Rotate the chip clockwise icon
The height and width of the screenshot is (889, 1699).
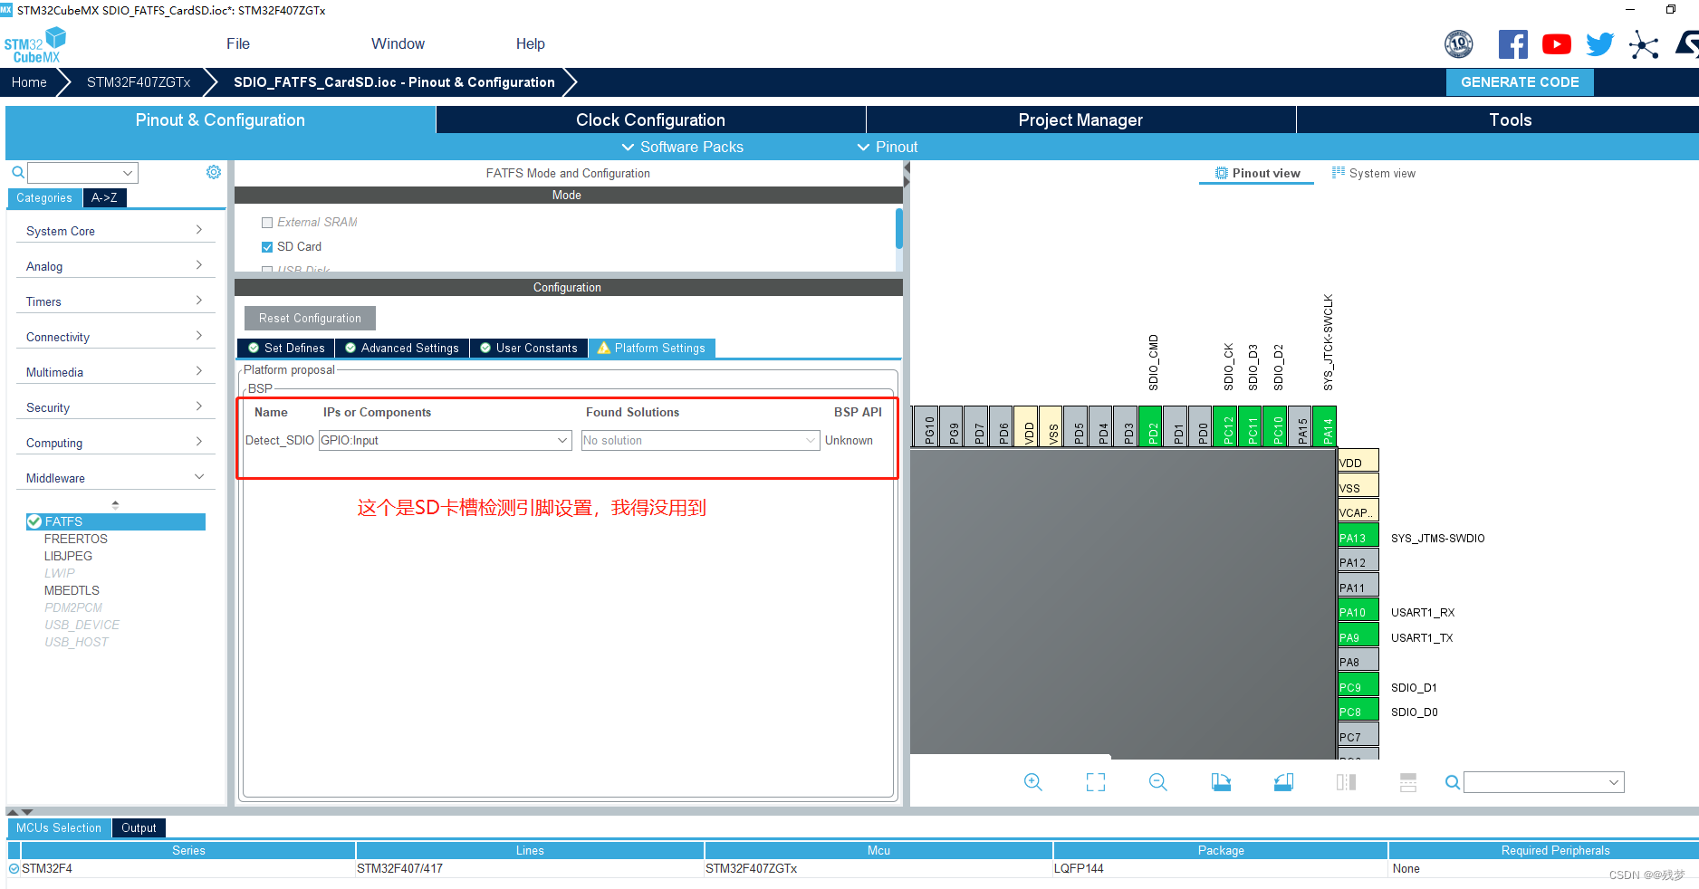[x=1221, y=782]
